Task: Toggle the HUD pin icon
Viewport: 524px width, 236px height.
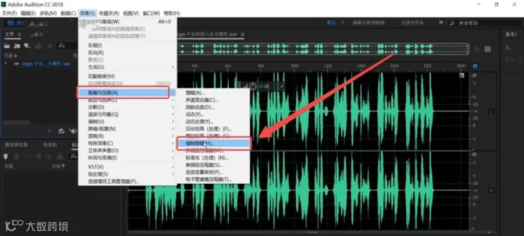Action: pyautogui.click(x=281, y=87)
